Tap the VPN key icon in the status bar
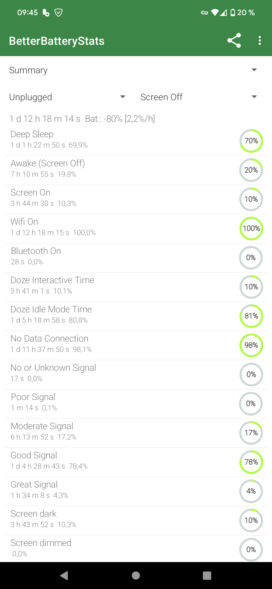The height and width of the screenshot is (589, 272). [x=205, y=13]
